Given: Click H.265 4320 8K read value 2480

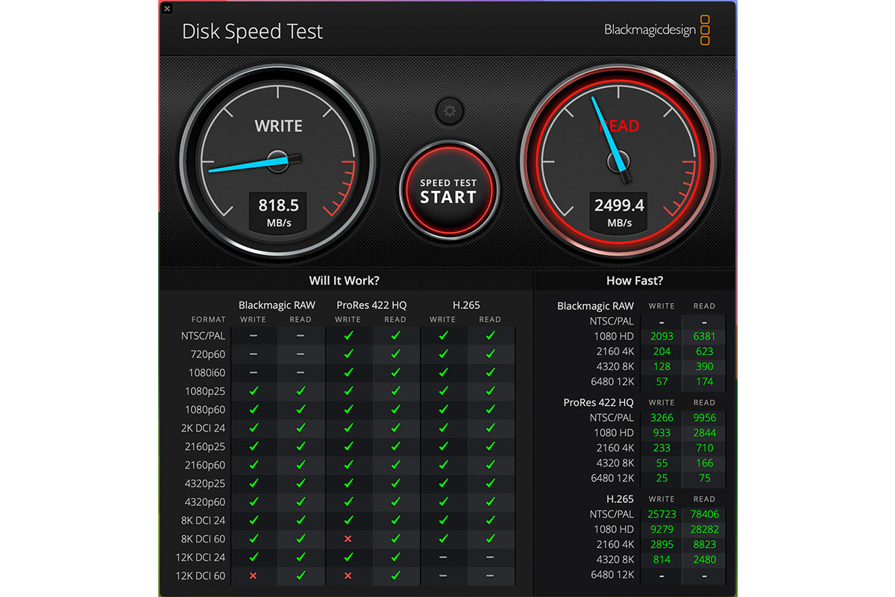Looking at the screenshot, I should point(704,559).
